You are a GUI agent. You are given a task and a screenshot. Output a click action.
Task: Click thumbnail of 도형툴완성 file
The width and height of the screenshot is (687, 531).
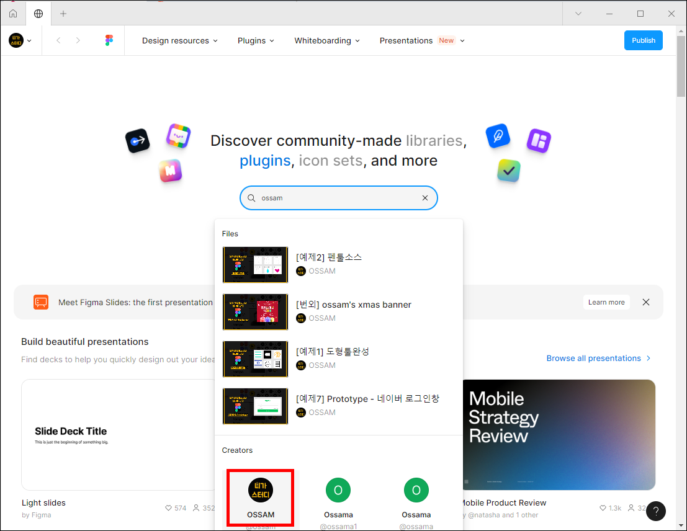point(255,359)
